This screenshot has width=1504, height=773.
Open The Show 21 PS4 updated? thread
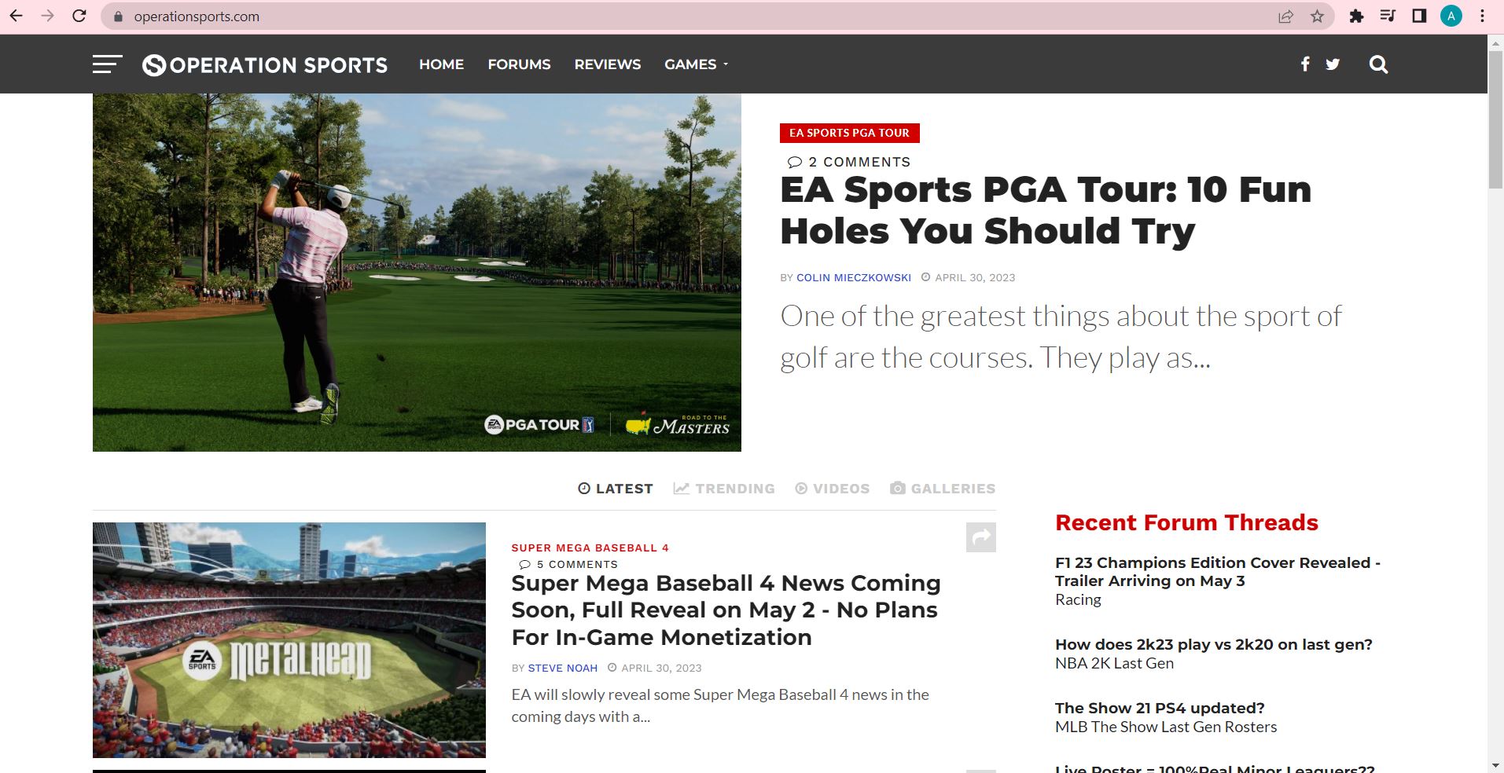[1160, 708]
